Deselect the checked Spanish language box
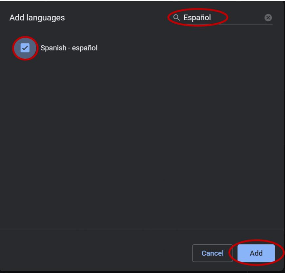The height and width of the screenshot is (273, 285). coord(25,48)
